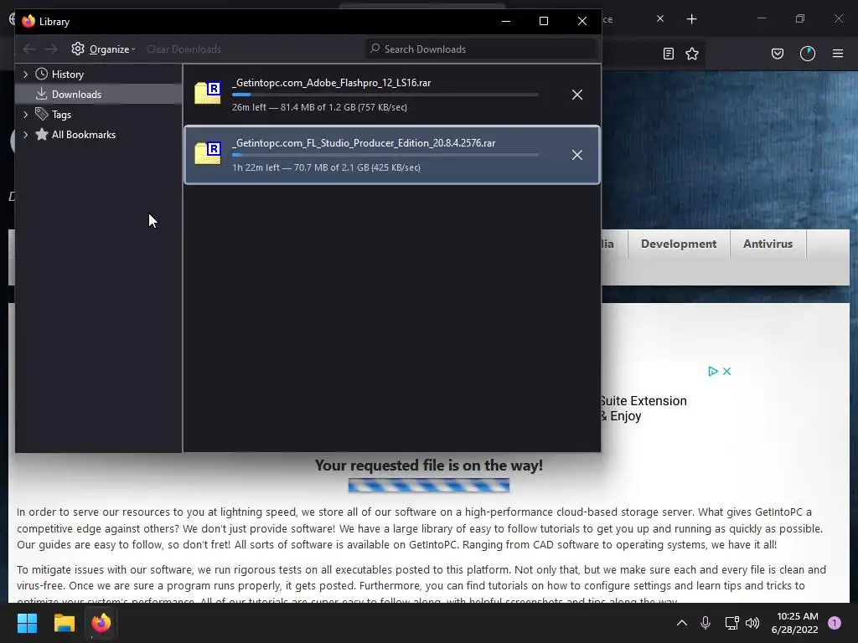The height and width of the screenshot is (643, 858).
Task: Select History in the sidebar
Action: (67, 75)
